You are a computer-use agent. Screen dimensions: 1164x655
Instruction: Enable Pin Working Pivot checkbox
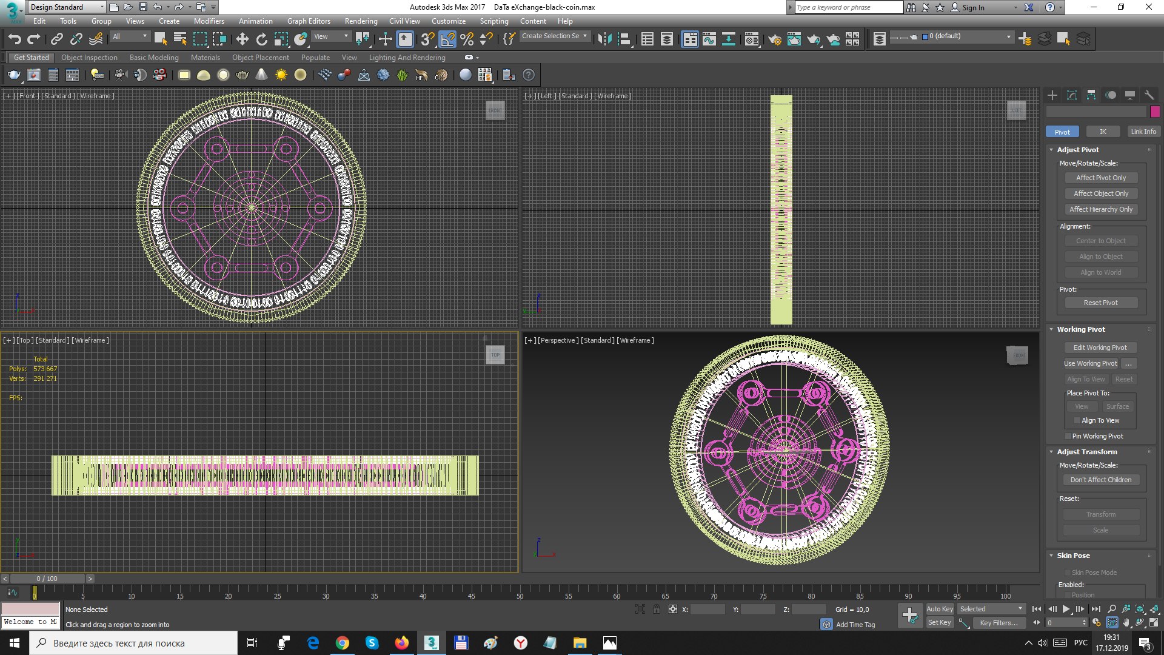[1068, 436]
